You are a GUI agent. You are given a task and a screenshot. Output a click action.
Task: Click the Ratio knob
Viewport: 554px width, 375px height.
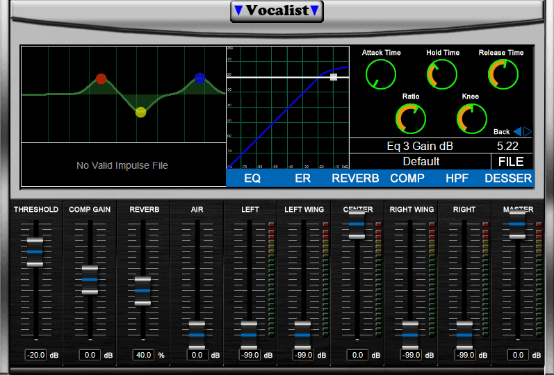click(410, 119)
